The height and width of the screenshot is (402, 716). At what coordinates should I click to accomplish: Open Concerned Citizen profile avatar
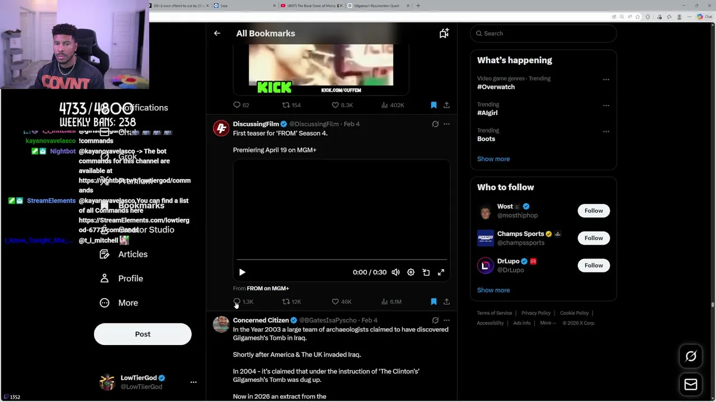click(x=221, y=324)
